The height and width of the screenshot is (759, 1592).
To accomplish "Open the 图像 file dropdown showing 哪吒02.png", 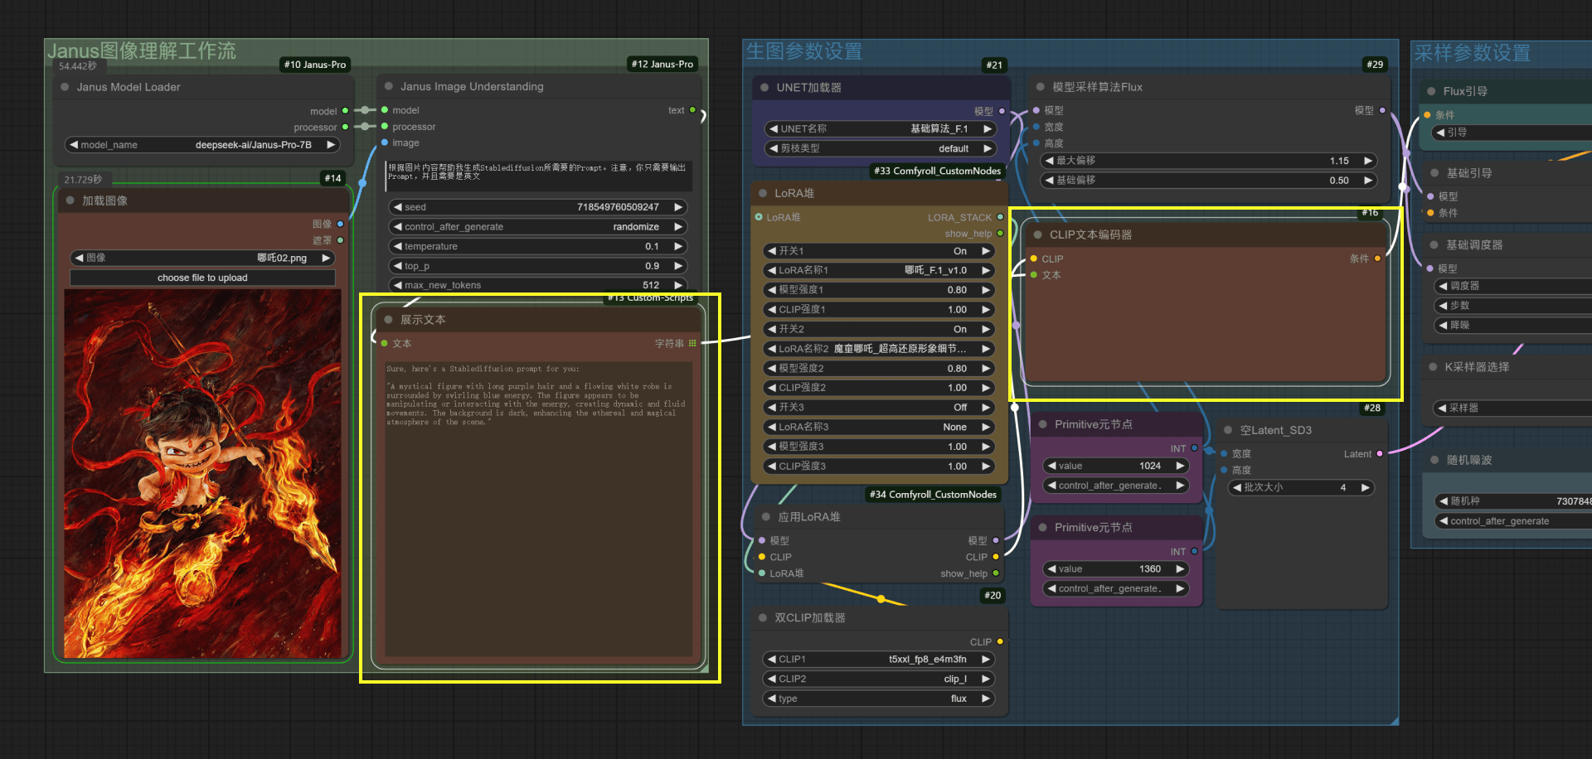I will point(202,258).
